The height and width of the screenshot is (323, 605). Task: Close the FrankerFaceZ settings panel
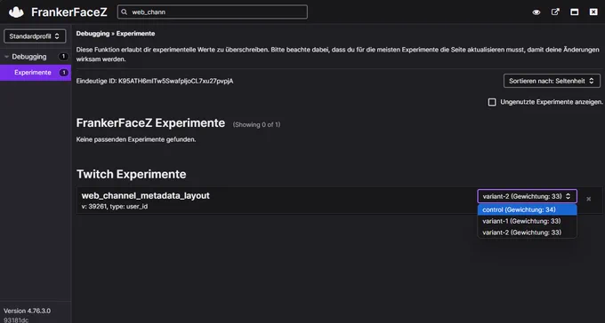pos(593,12)
